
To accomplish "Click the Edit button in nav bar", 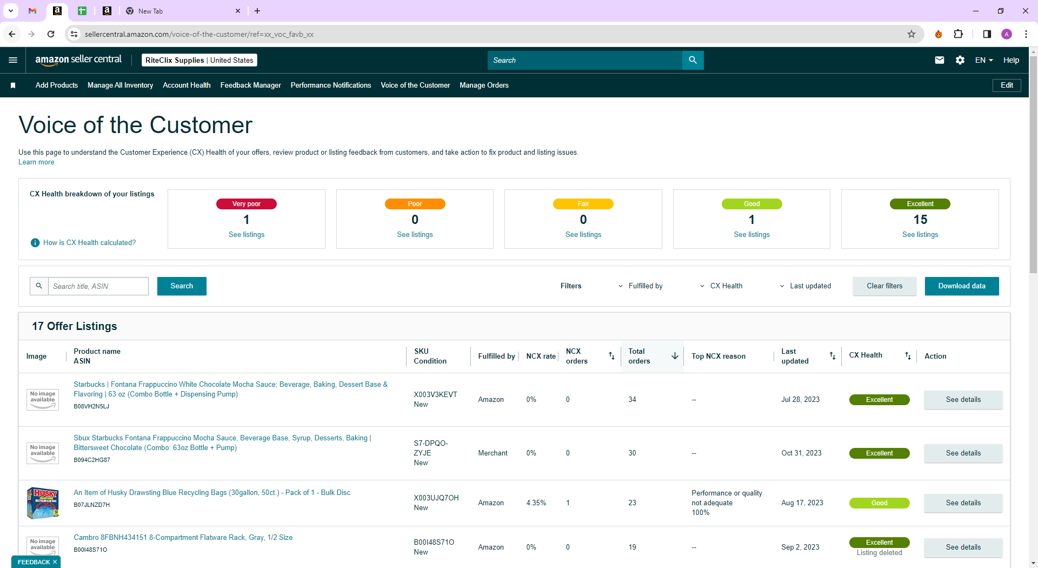I will (x=1007, y=85).
